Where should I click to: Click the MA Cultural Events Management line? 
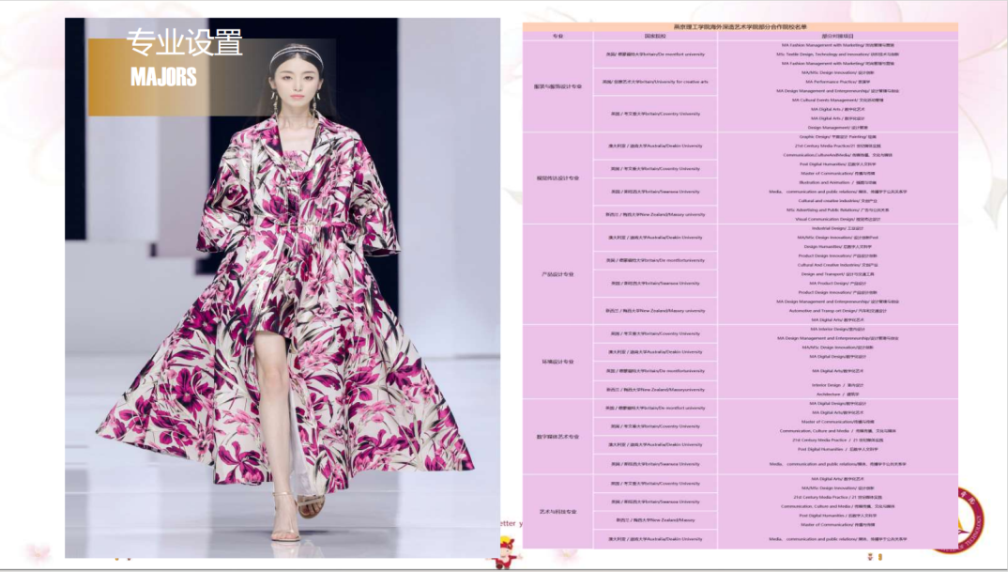pyautogui.click(x=837, y=100)
